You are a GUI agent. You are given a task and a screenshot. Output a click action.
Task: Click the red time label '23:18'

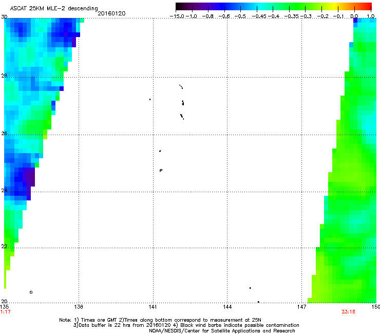coord(348,312)
